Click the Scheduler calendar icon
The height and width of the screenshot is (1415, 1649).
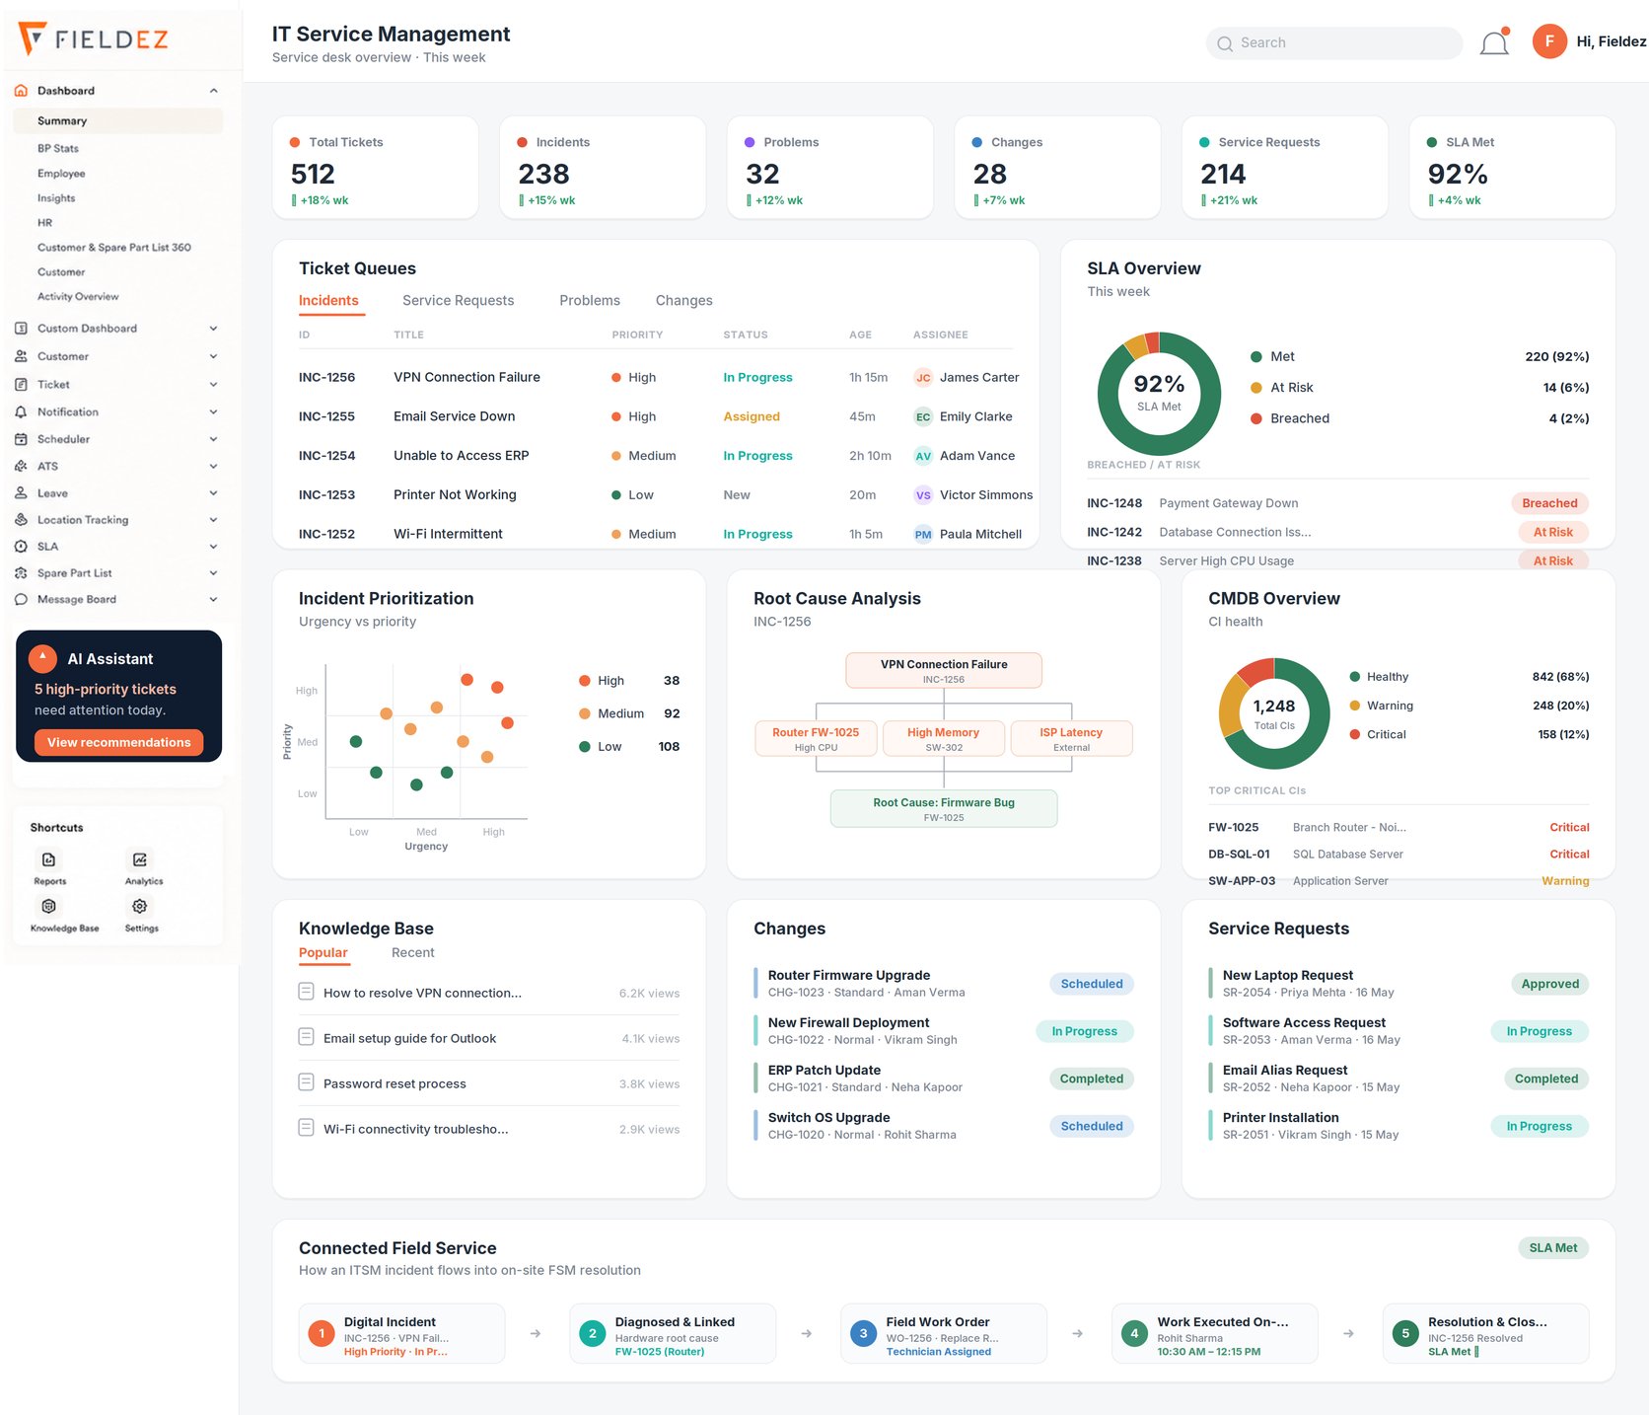point(21,439)
